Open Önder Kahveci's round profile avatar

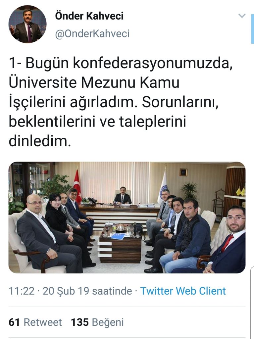tap(27, 24)
